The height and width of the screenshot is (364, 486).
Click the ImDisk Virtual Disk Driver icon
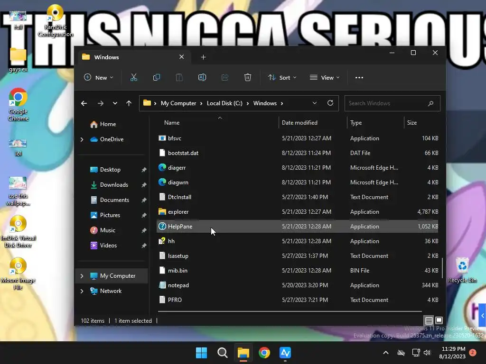pyautogui.click(x=19, y=232)
